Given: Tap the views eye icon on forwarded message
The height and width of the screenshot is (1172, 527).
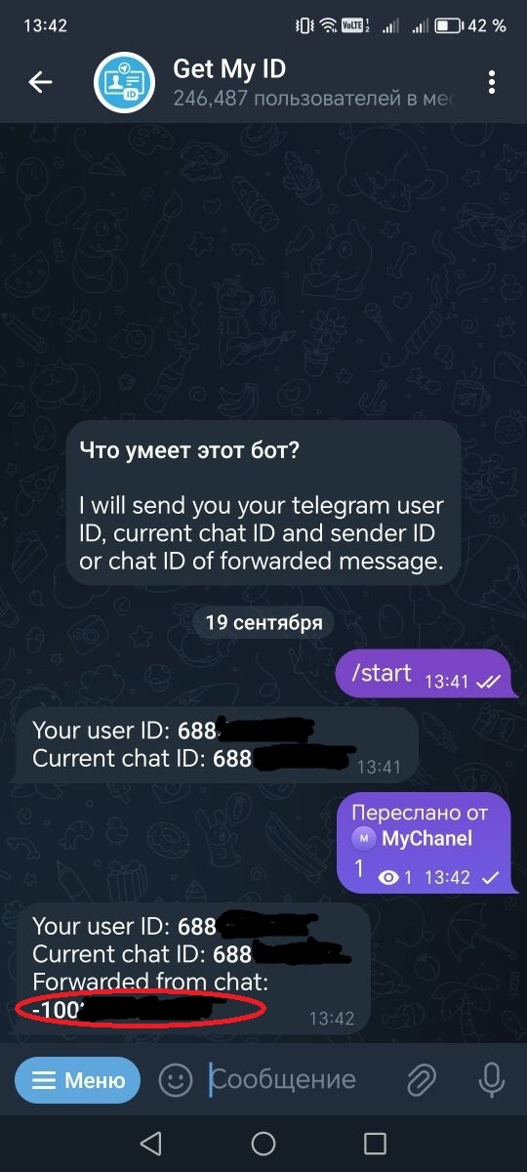Looking at the screenshot, I should [x=390, y=878].
